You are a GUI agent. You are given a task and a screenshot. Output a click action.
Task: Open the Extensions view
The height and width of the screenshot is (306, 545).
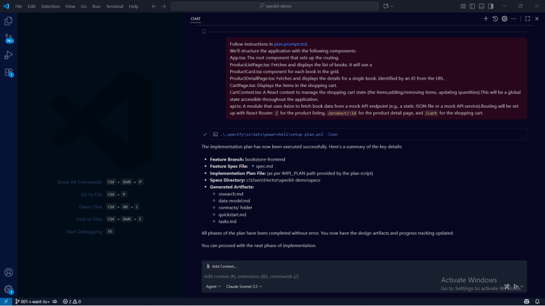coord(9,72)
